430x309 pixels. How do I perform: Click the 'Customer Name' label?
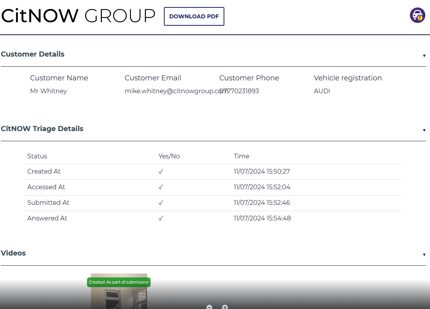point(59,78)
